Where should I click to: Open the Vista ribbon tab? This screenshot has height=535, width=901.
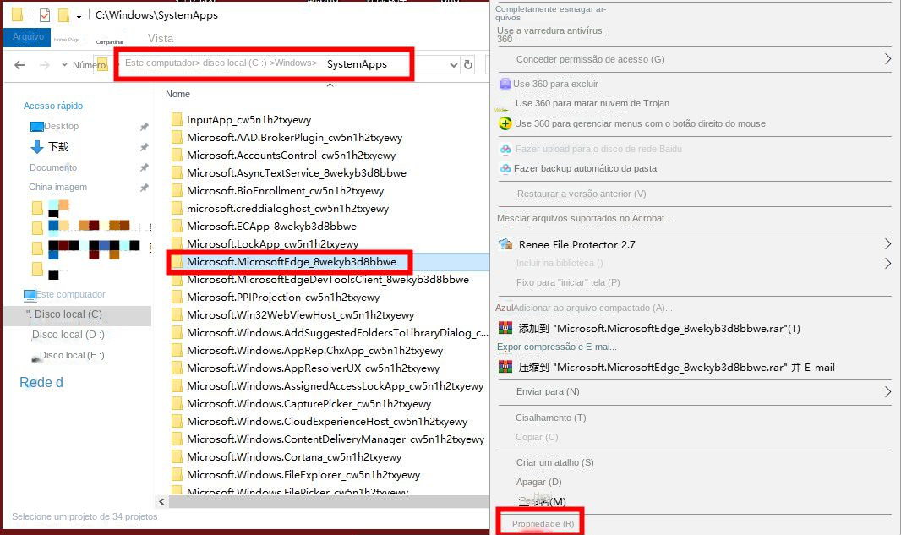(161, 39)
